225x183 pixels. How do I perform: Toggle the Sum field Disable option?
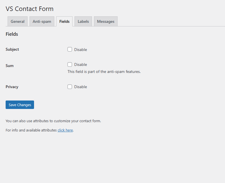pos(70,64)
